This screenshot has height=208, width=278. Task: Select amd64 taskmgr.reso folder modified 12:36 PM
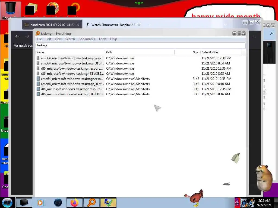[141, 58]
